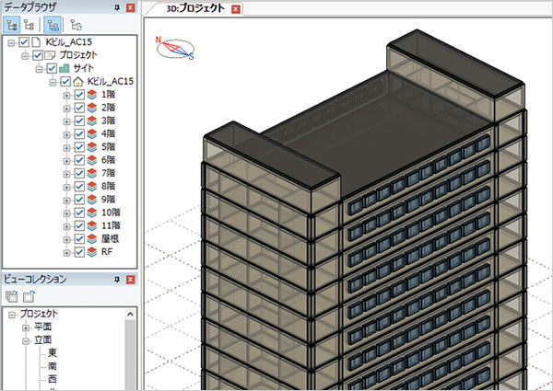Viewport: 553px width, 391px height.
Task: Click the view collection scrollbar thumb
Action: point(130,355)
